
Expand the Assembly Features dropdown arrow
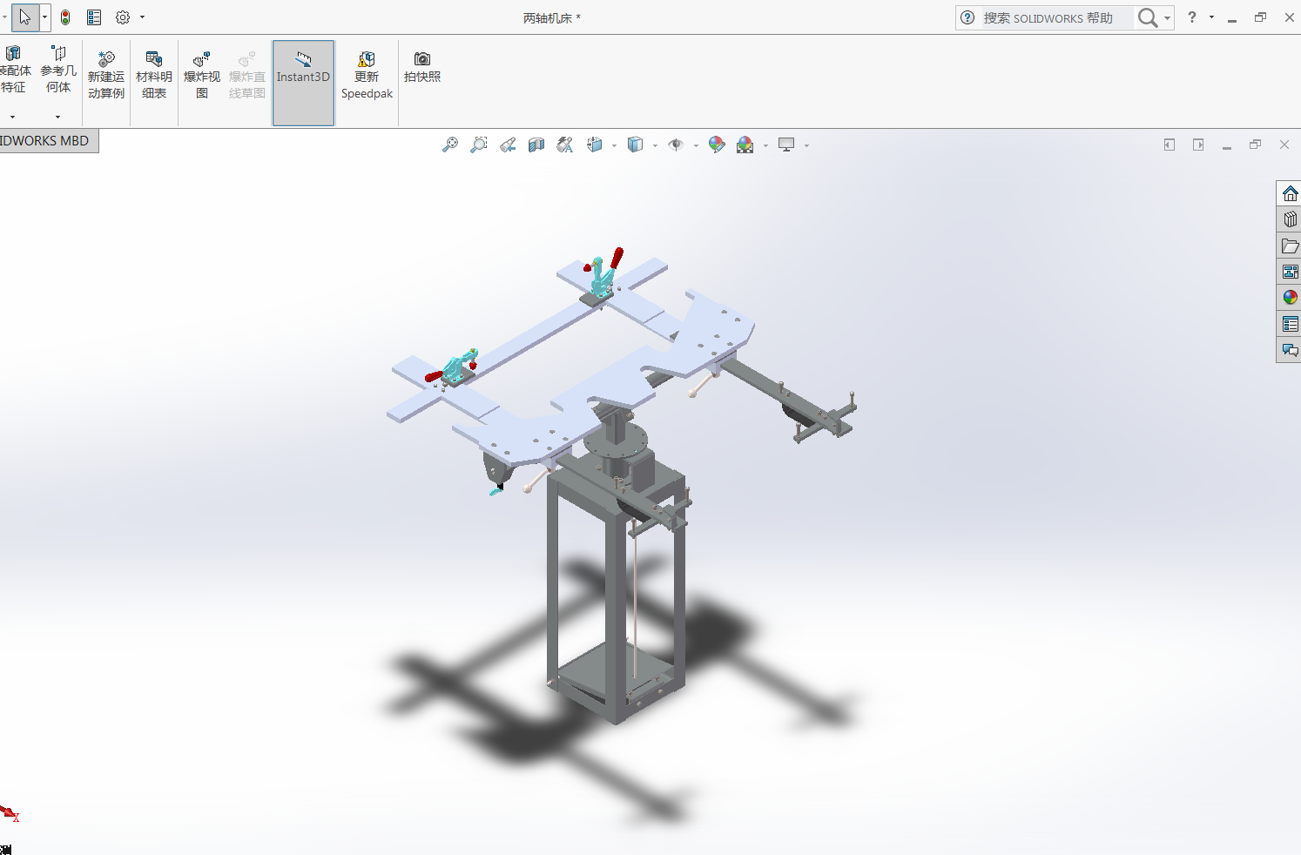(12, 117)
